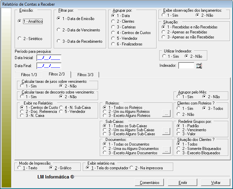Open the Roteiros selection browse button
Screen dimensions: 233x189
(x=166, y=115)
